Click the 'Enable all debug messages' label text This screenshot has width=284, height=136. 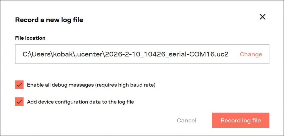point(60,85)
